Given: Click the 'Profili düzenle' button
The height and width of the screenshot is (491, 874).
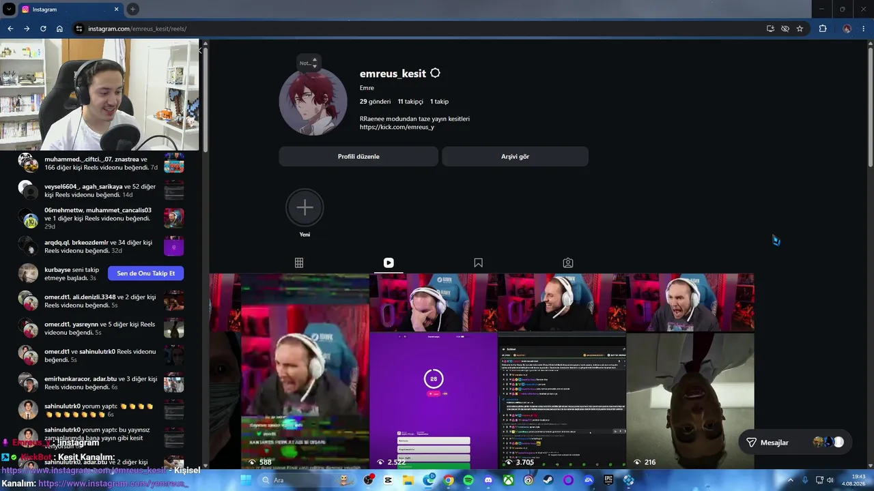Looking at the screenshot, I should click(358, 156).
